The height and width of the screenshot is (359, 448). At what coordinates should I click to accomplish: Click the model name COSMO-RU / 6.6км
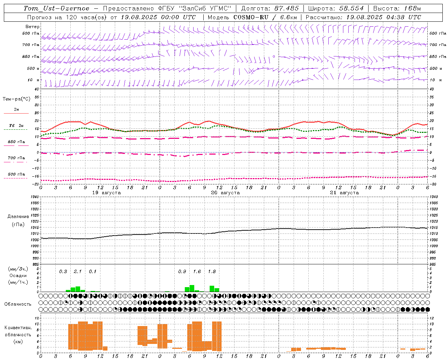[265, 17]
